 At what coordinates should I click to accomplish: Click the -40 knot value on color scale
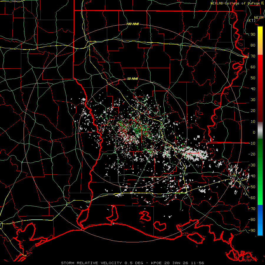coord(252,176)
